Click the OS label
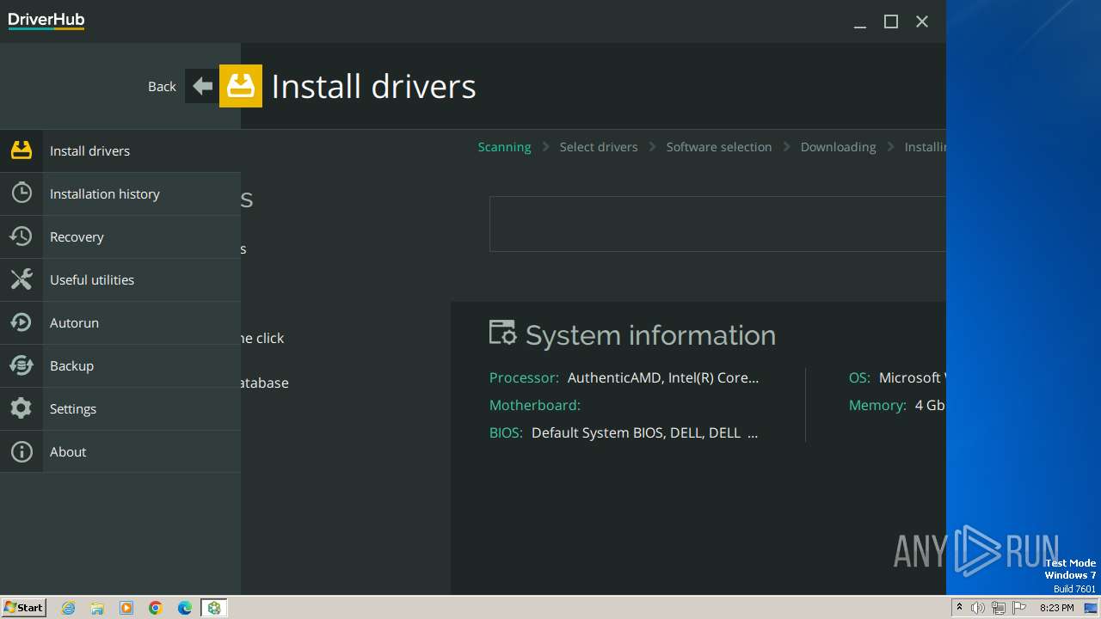1101x619 pixels. pyautogui.click(x=859, y=377)
